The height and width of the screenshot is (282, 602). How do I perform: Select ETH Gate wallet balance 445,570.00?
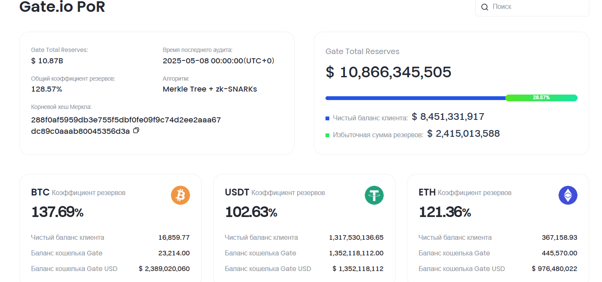click(559, 253)
